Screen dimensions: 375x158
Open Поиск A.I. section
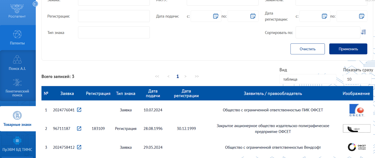tap(17, 63)
